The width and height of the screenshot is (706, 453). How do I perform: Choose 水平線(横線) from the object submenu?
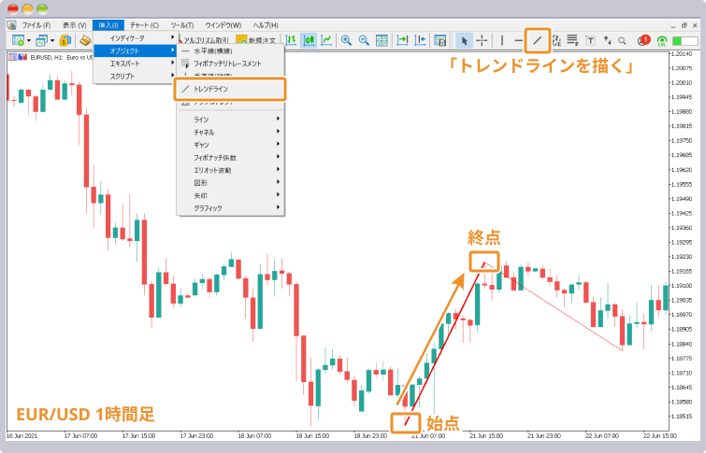click(212, 50)
